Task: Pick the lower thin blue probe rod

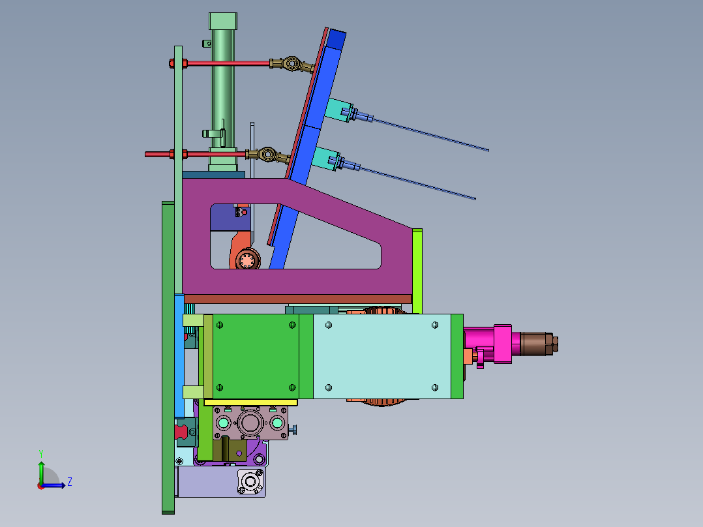Action: 417,183
